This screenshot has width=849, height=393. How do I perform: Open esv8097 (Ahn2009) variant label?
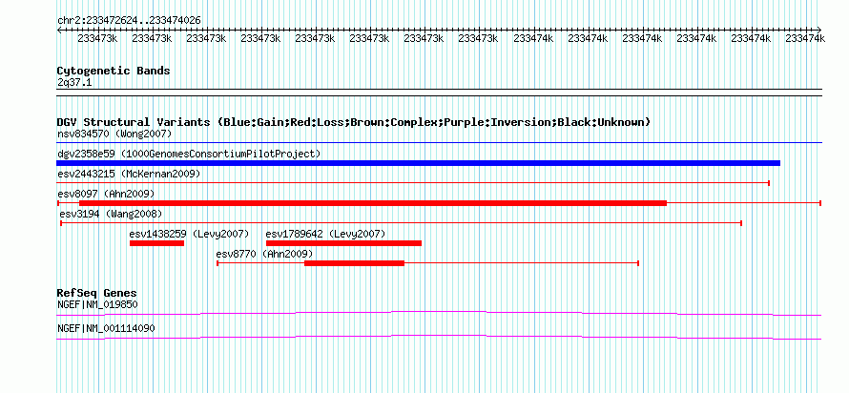click(106, 194)
